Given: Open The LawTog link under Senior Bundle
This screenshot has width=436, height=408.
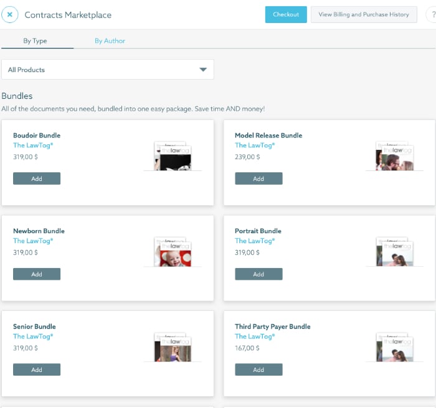Looking at the screenshot, I should pyautogui.click(x=33, y=336).
